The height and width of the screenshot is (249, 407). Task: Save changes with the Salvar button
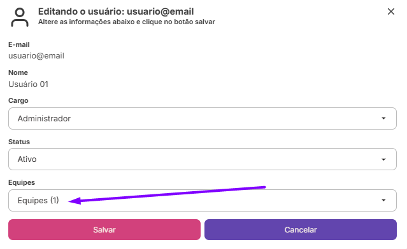pos(104,229)
